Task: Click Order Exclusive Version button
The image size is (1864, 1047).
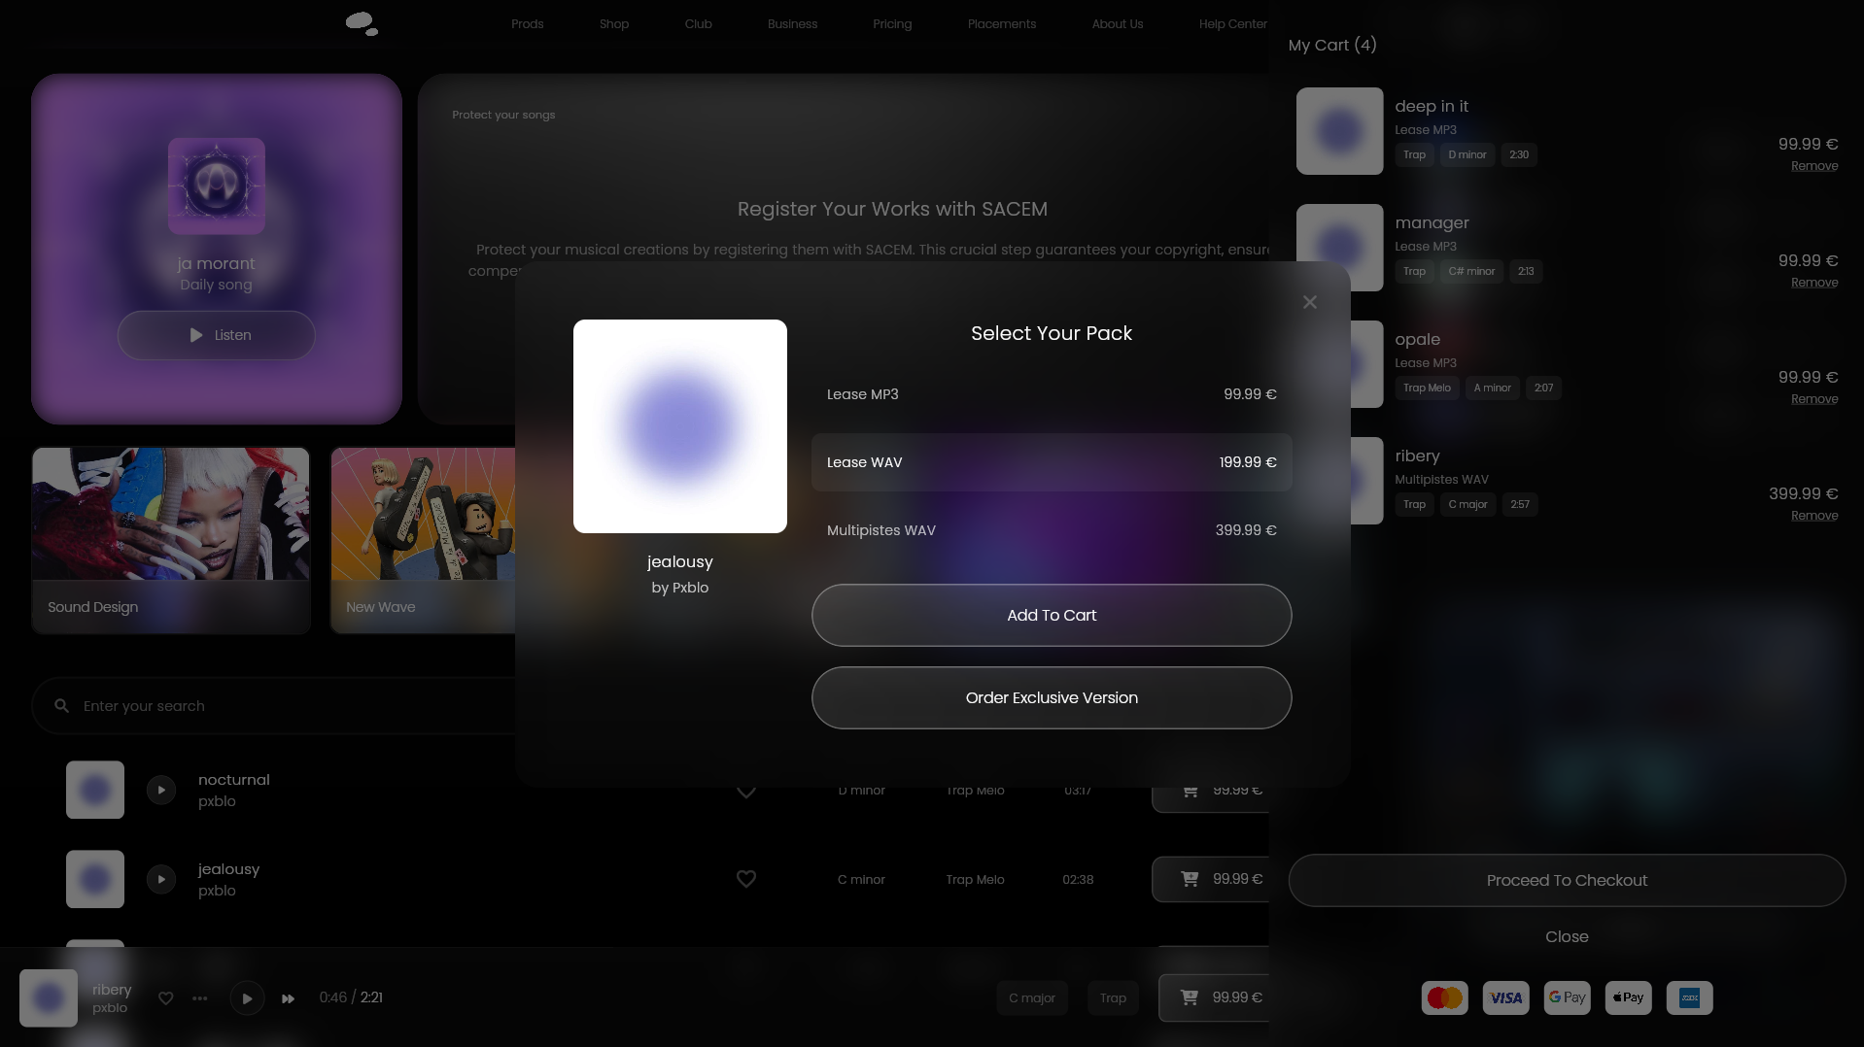Action: [x=1052, y=697]
